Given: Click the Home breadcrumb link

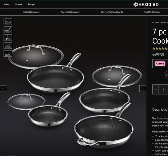Looking at the screenshot, I should [x=164, y=23].
